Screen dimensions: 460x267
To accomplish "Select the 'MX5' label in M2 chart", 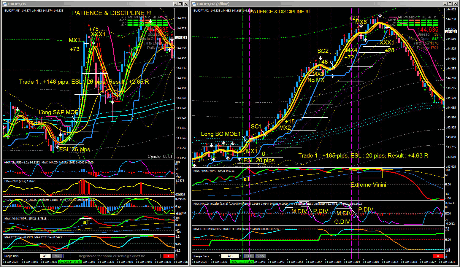I will (x=361, y=22).
